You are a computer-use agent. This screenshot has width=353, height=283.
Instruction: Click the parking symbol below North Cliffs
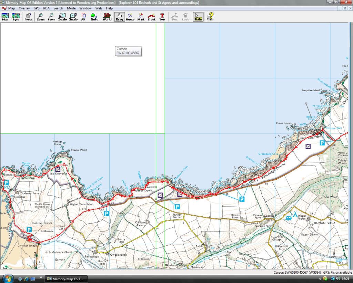[x=242, y=199]
